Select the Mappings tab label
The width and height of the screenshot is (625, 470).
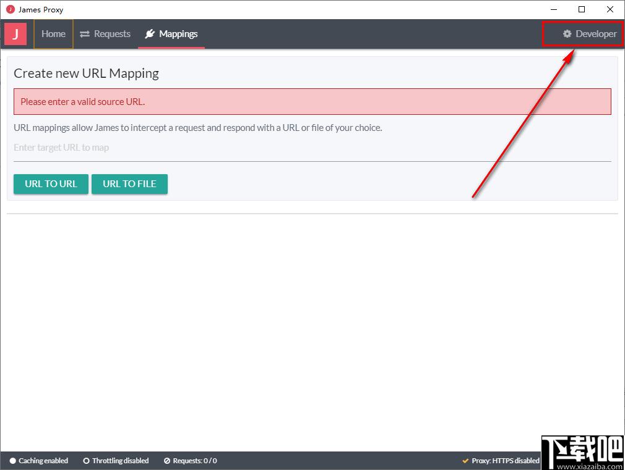click(178, 34)
